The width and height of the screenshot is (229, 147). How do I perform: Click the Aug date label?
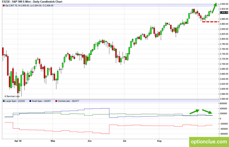coord(159,141)
